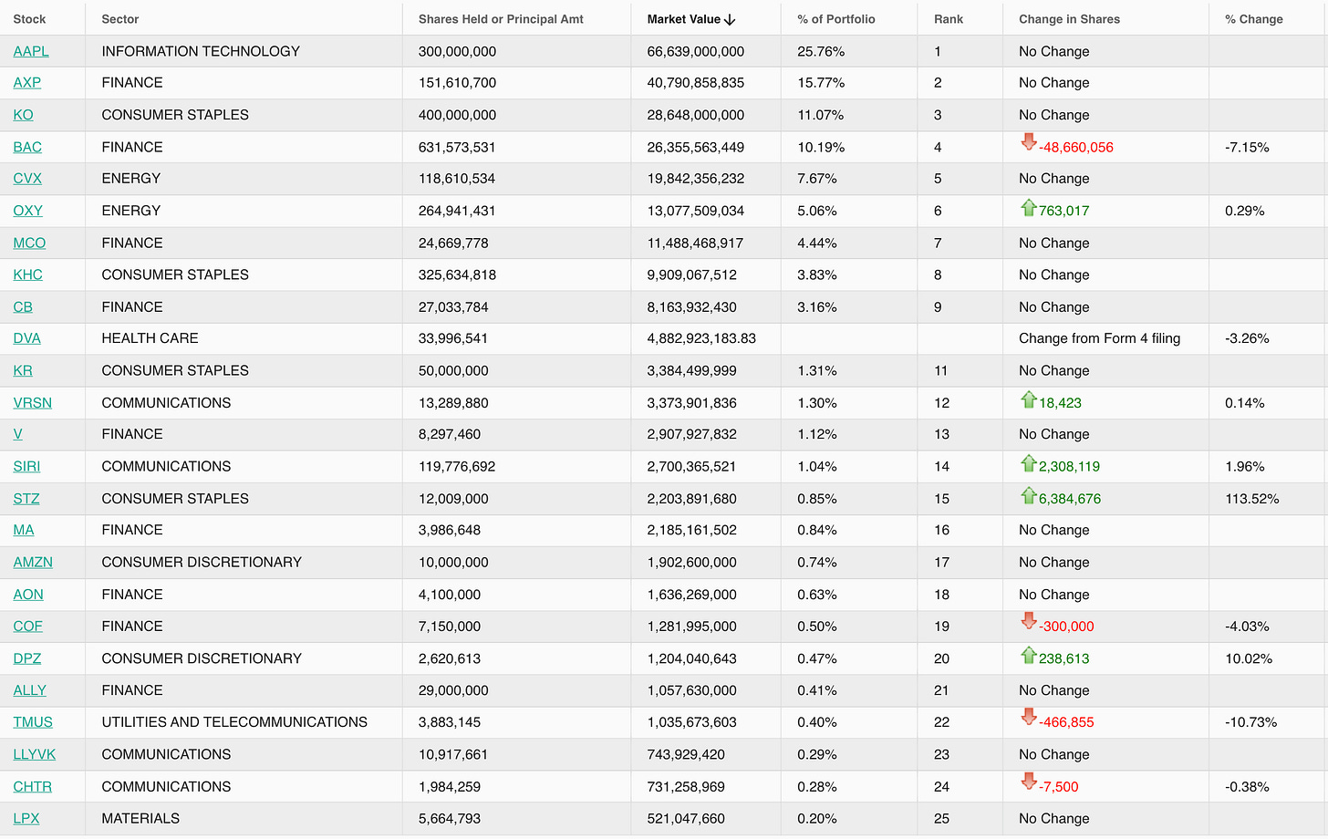Click the red down arrow in CHTR row

click(x=1028, y=782)
